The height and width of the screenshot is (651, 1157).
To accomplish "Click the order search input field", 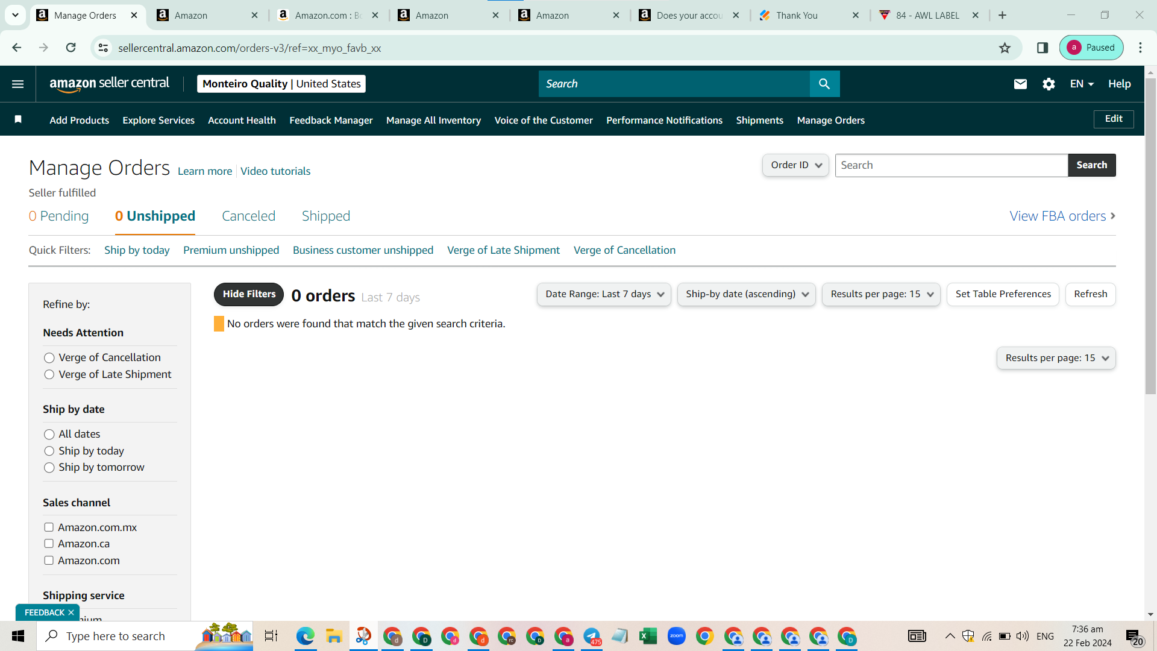I will (952, 165).
